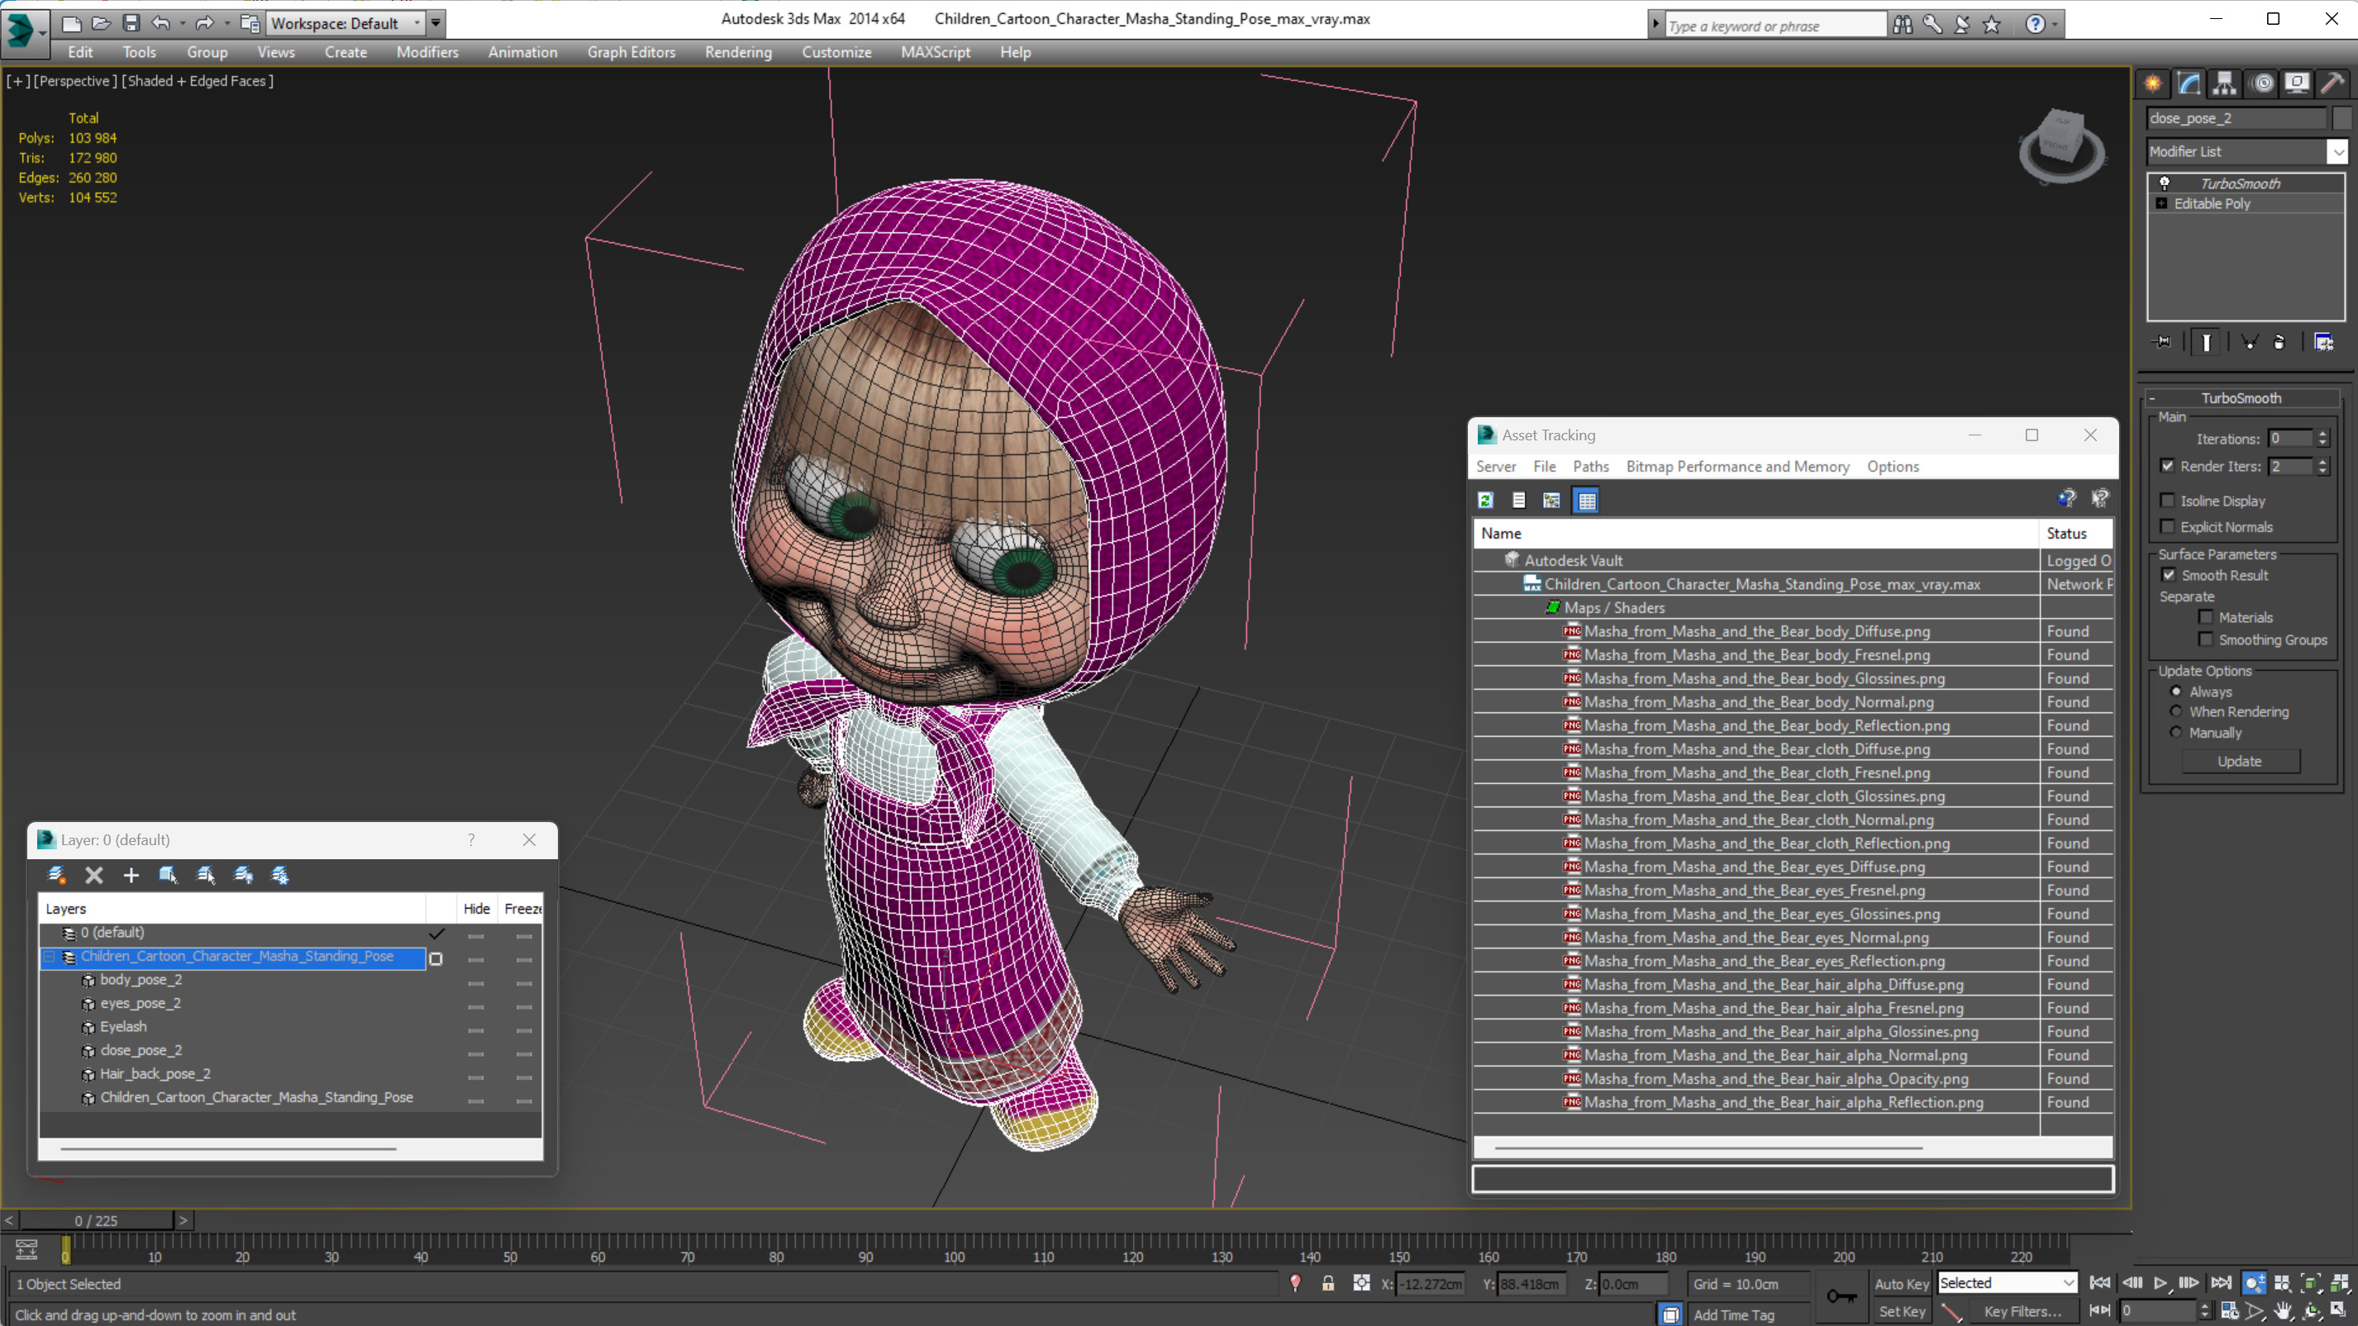This screenshot has height=1326, width=2358.
Task: Click the New Scene icon in toolbar
Action: [71, 23]
